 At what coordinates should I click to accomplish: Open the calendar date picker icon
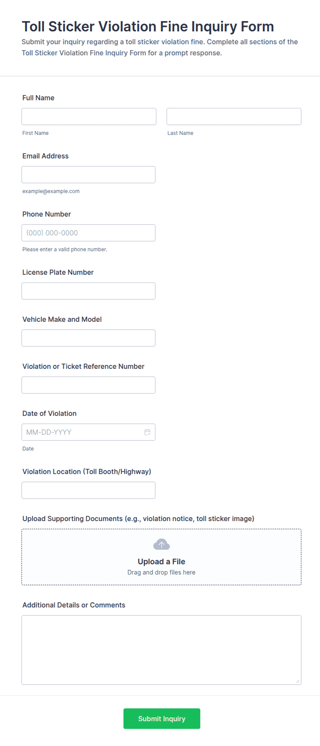pos(147,432)
